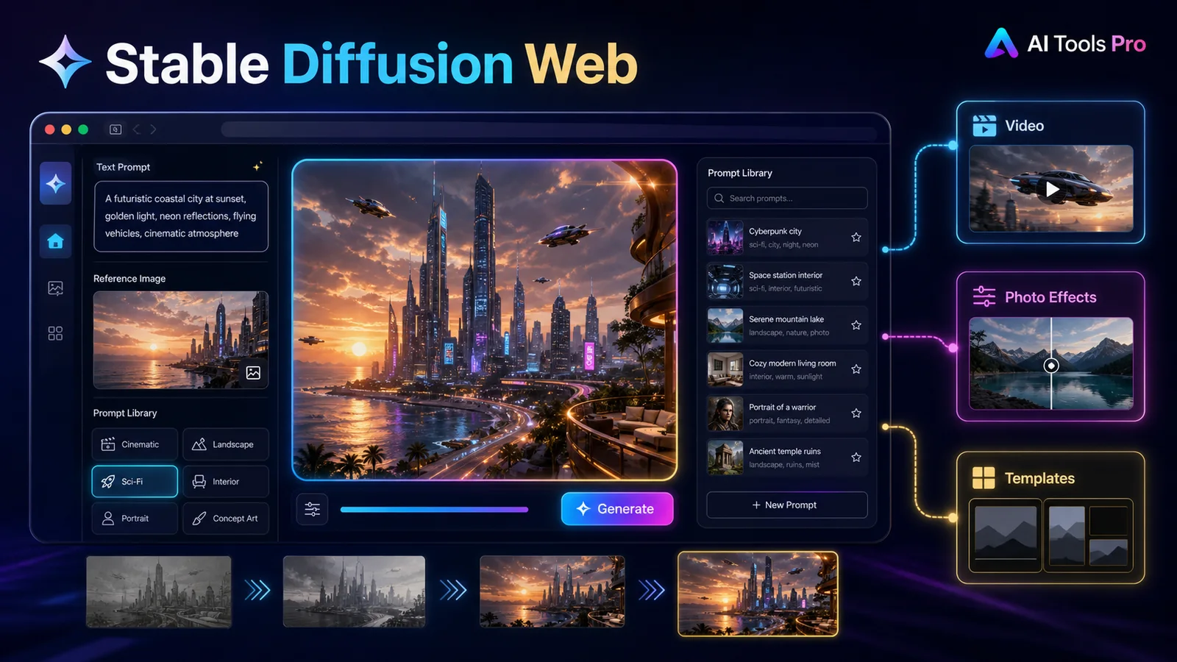Favorite the Portrait of a warrior prompt

[x=856, y=413]
